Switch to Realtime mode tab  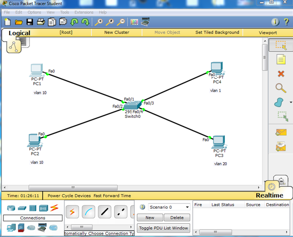click(270, 195)
